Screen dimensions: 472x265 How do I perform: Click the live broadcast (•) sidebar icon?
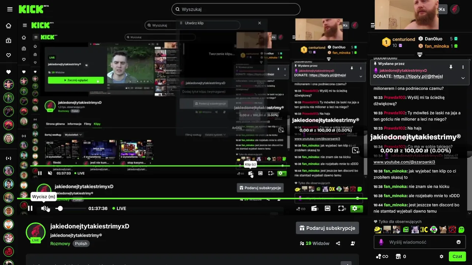(8, 158)
